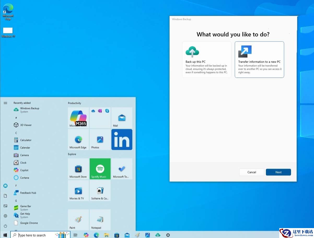Launch 3D Viewer from the app list

23,125
